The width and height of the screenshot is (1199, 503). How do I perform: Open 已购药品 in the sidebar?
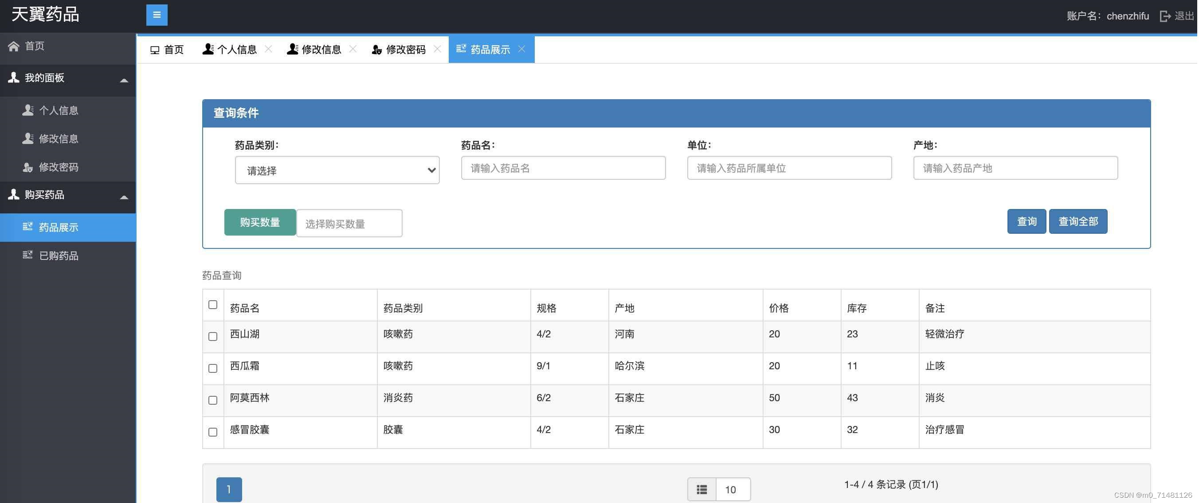pos(68,255)
